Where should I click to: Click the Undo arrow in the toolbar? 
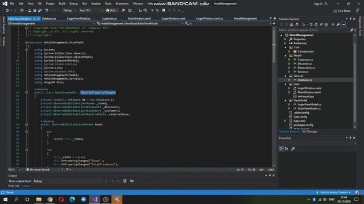(47, 10)
